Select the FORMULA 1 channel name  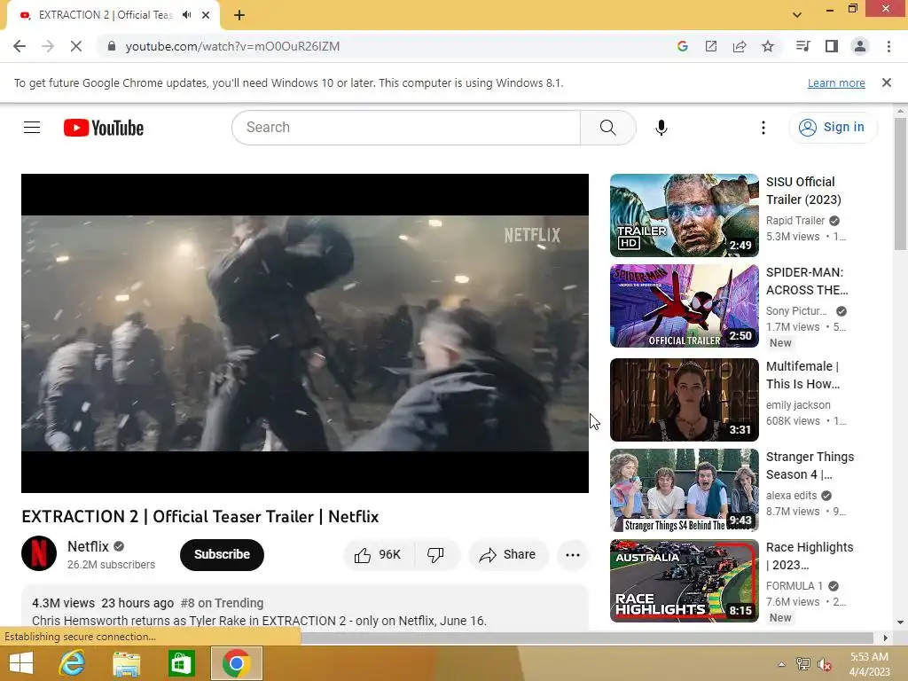pos(794,586)
